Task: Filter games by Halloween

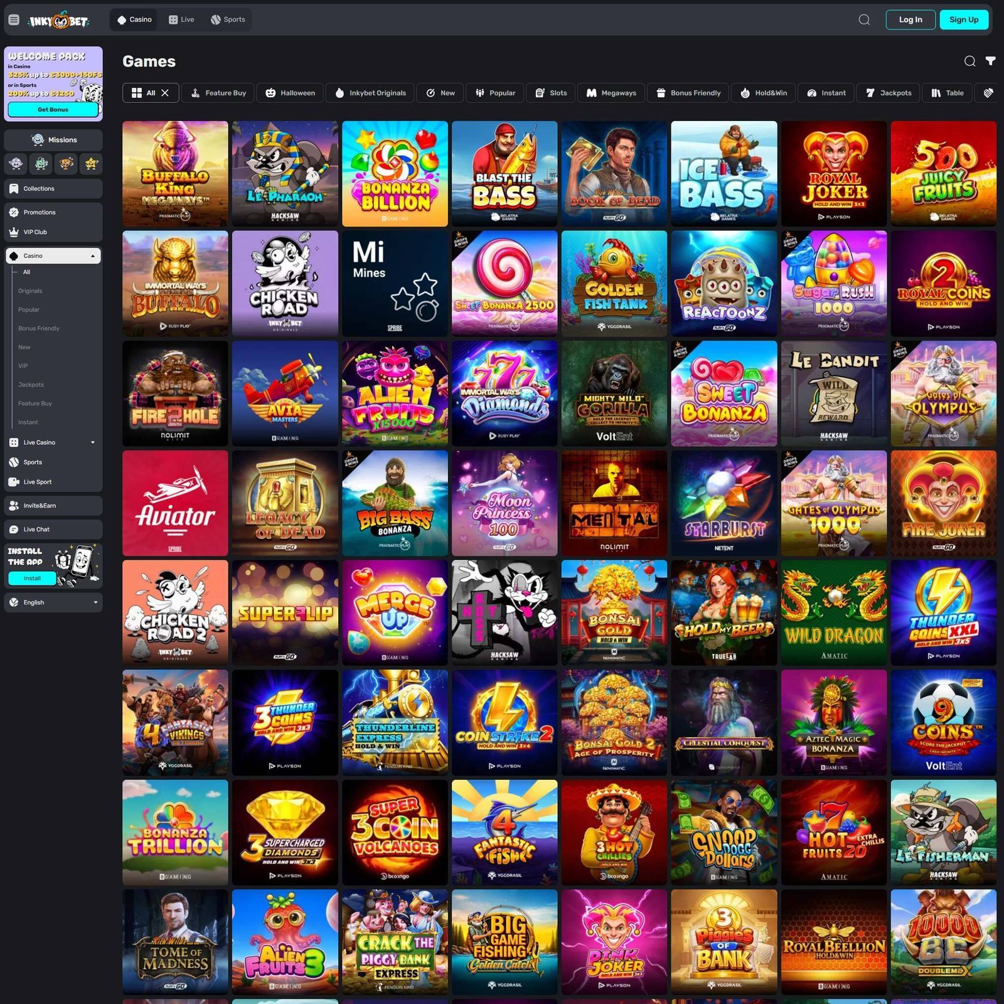Action: (x=290, y=93)
